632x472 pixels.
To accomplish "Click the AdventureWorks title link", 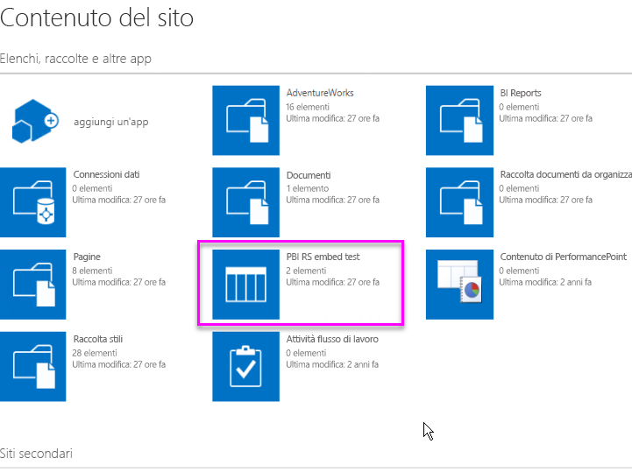I will pos(320,93).
